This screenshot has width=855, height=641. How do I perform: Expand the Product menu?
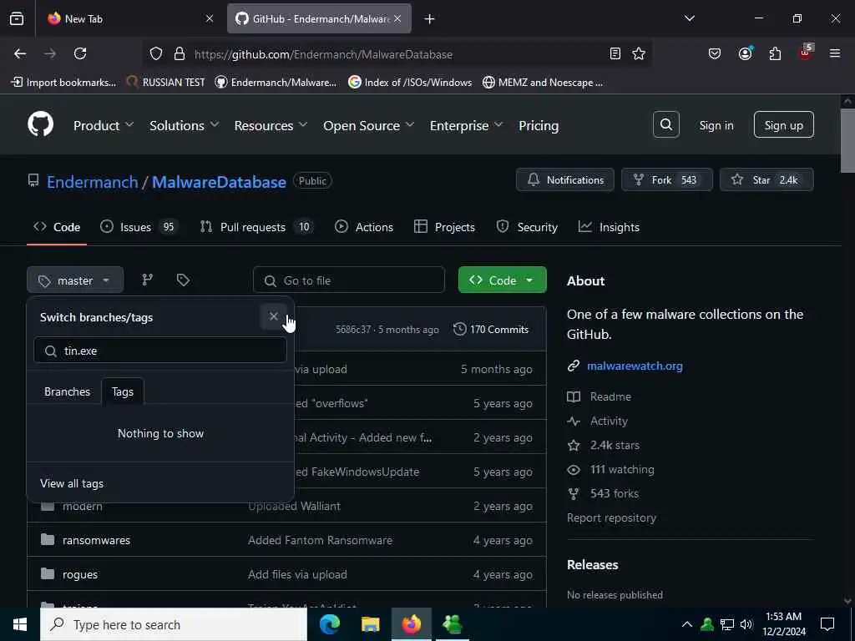point(103,125)
